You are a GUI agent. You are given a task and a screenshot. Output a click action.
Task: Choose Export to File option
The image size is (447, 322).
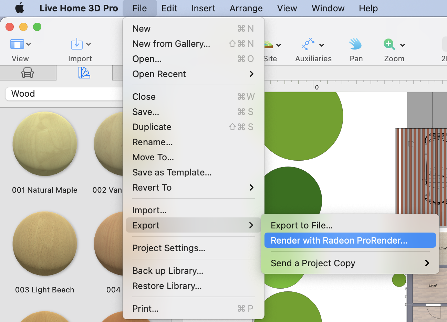[x=301, y=225]
